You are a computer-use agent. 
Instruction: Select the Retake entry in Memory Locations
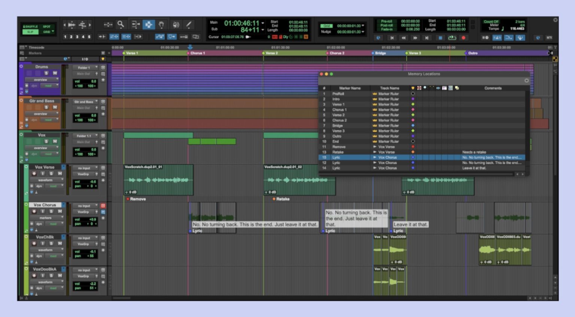pos(339,152)
